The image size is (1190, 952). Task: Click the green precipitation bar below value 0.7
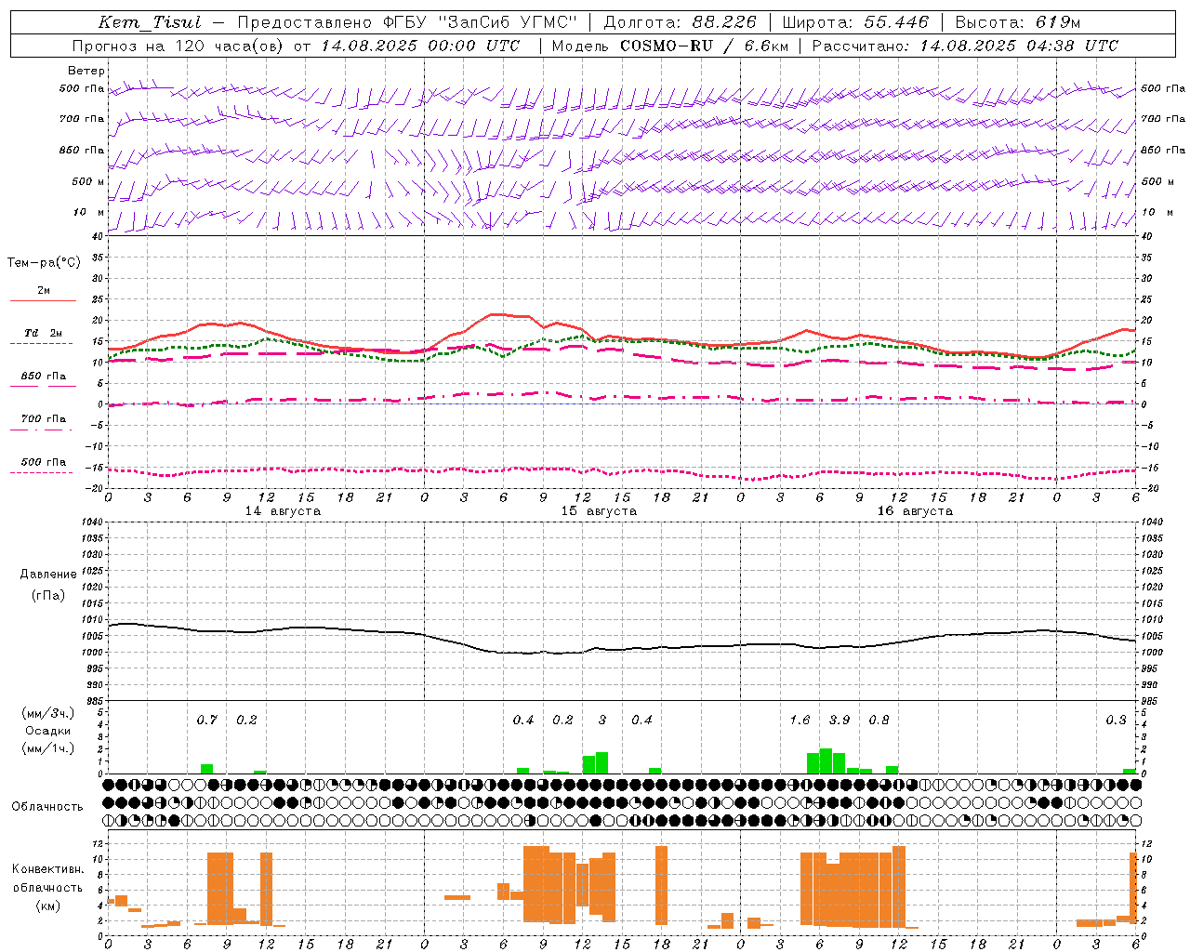[206, 769]
